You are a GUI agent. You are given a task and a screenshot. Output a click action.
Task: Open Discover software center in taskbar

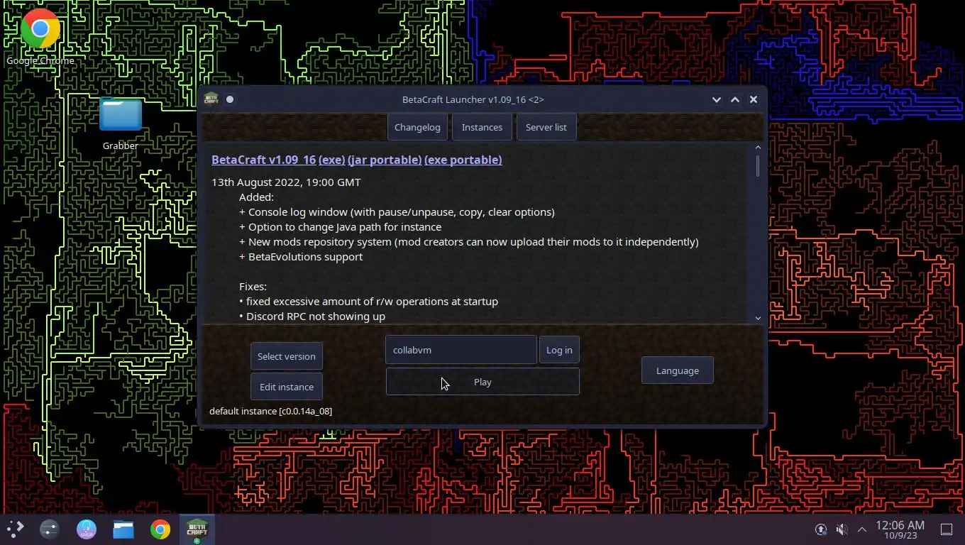point(87,529)
